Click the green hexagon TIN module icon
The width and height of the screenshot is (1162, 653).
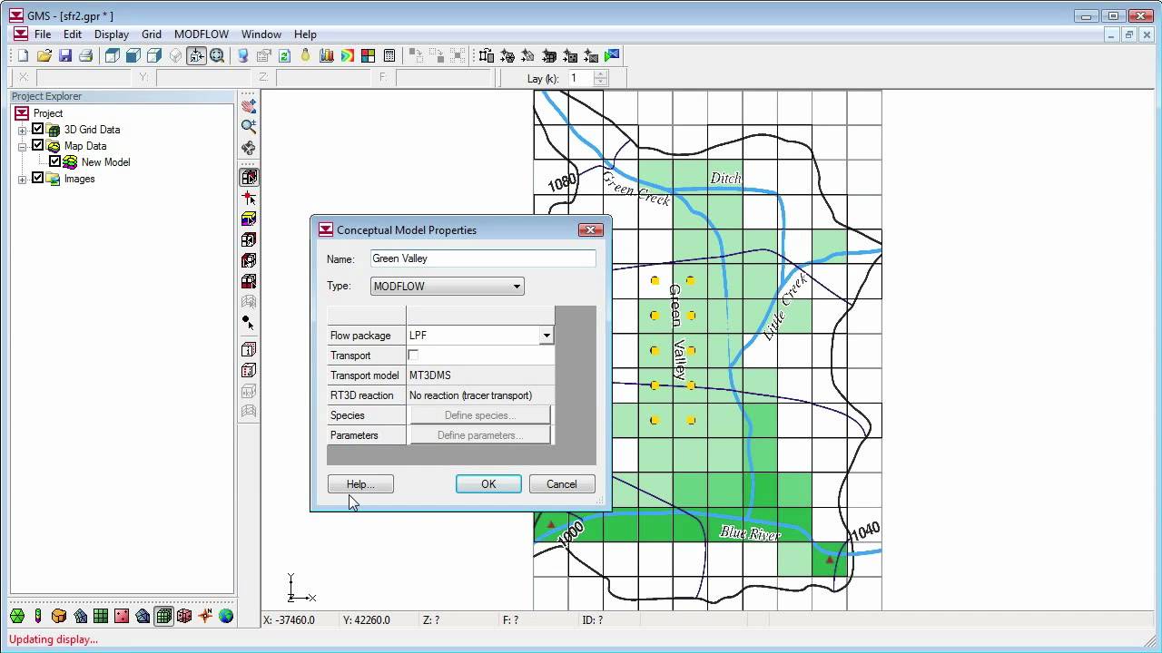point(17,617)
